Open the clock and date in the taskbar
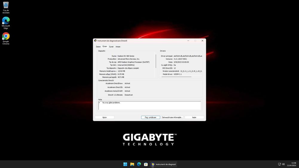 coord(292,164)
